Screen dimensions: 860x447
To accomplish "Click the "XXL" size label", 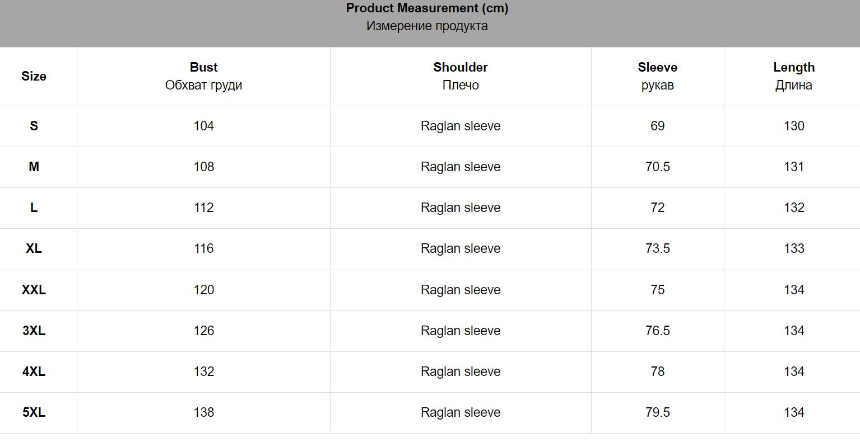I will coord(34,290).
